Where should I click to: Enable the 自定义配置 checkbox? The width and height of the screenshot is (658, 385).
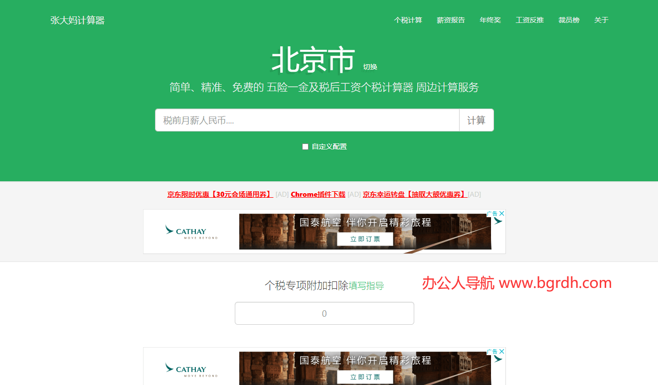pyautogui.click(x=305, y=146)
